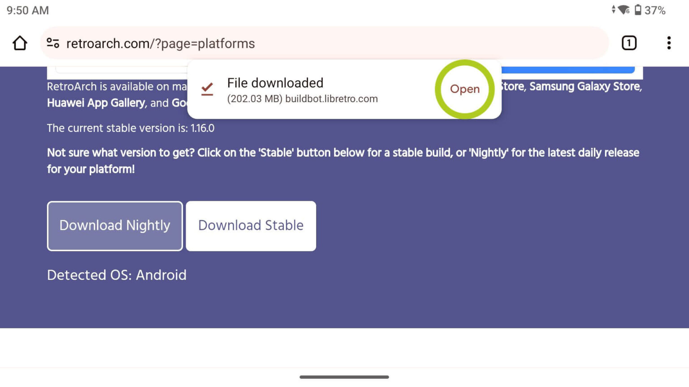The width and height of the screenshot is (689, 387).
Task: Open the tab switcher showing one tab
Action: 628,43
